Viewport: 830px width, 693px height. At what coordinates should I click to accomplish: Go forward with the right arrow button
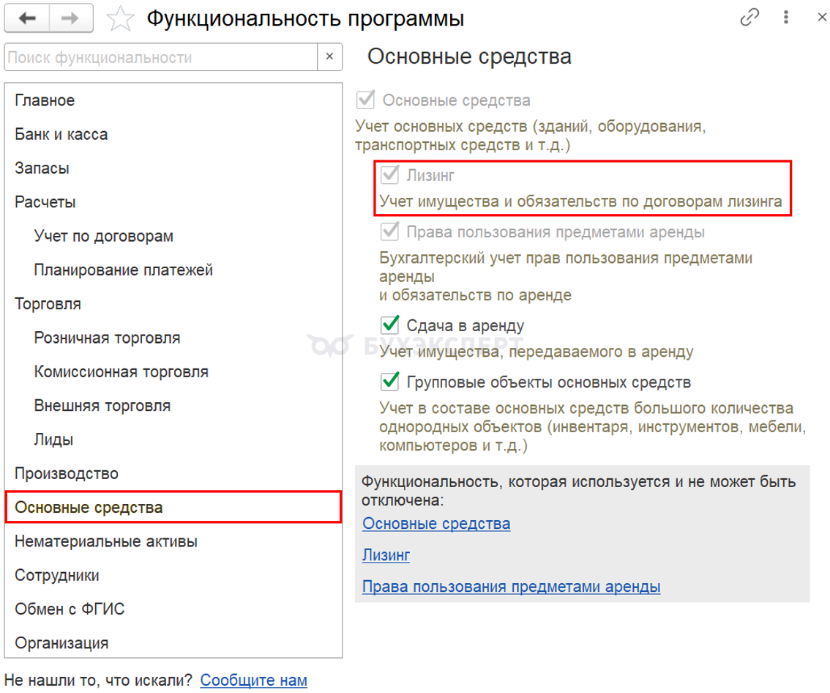click(x=71, y=18)
